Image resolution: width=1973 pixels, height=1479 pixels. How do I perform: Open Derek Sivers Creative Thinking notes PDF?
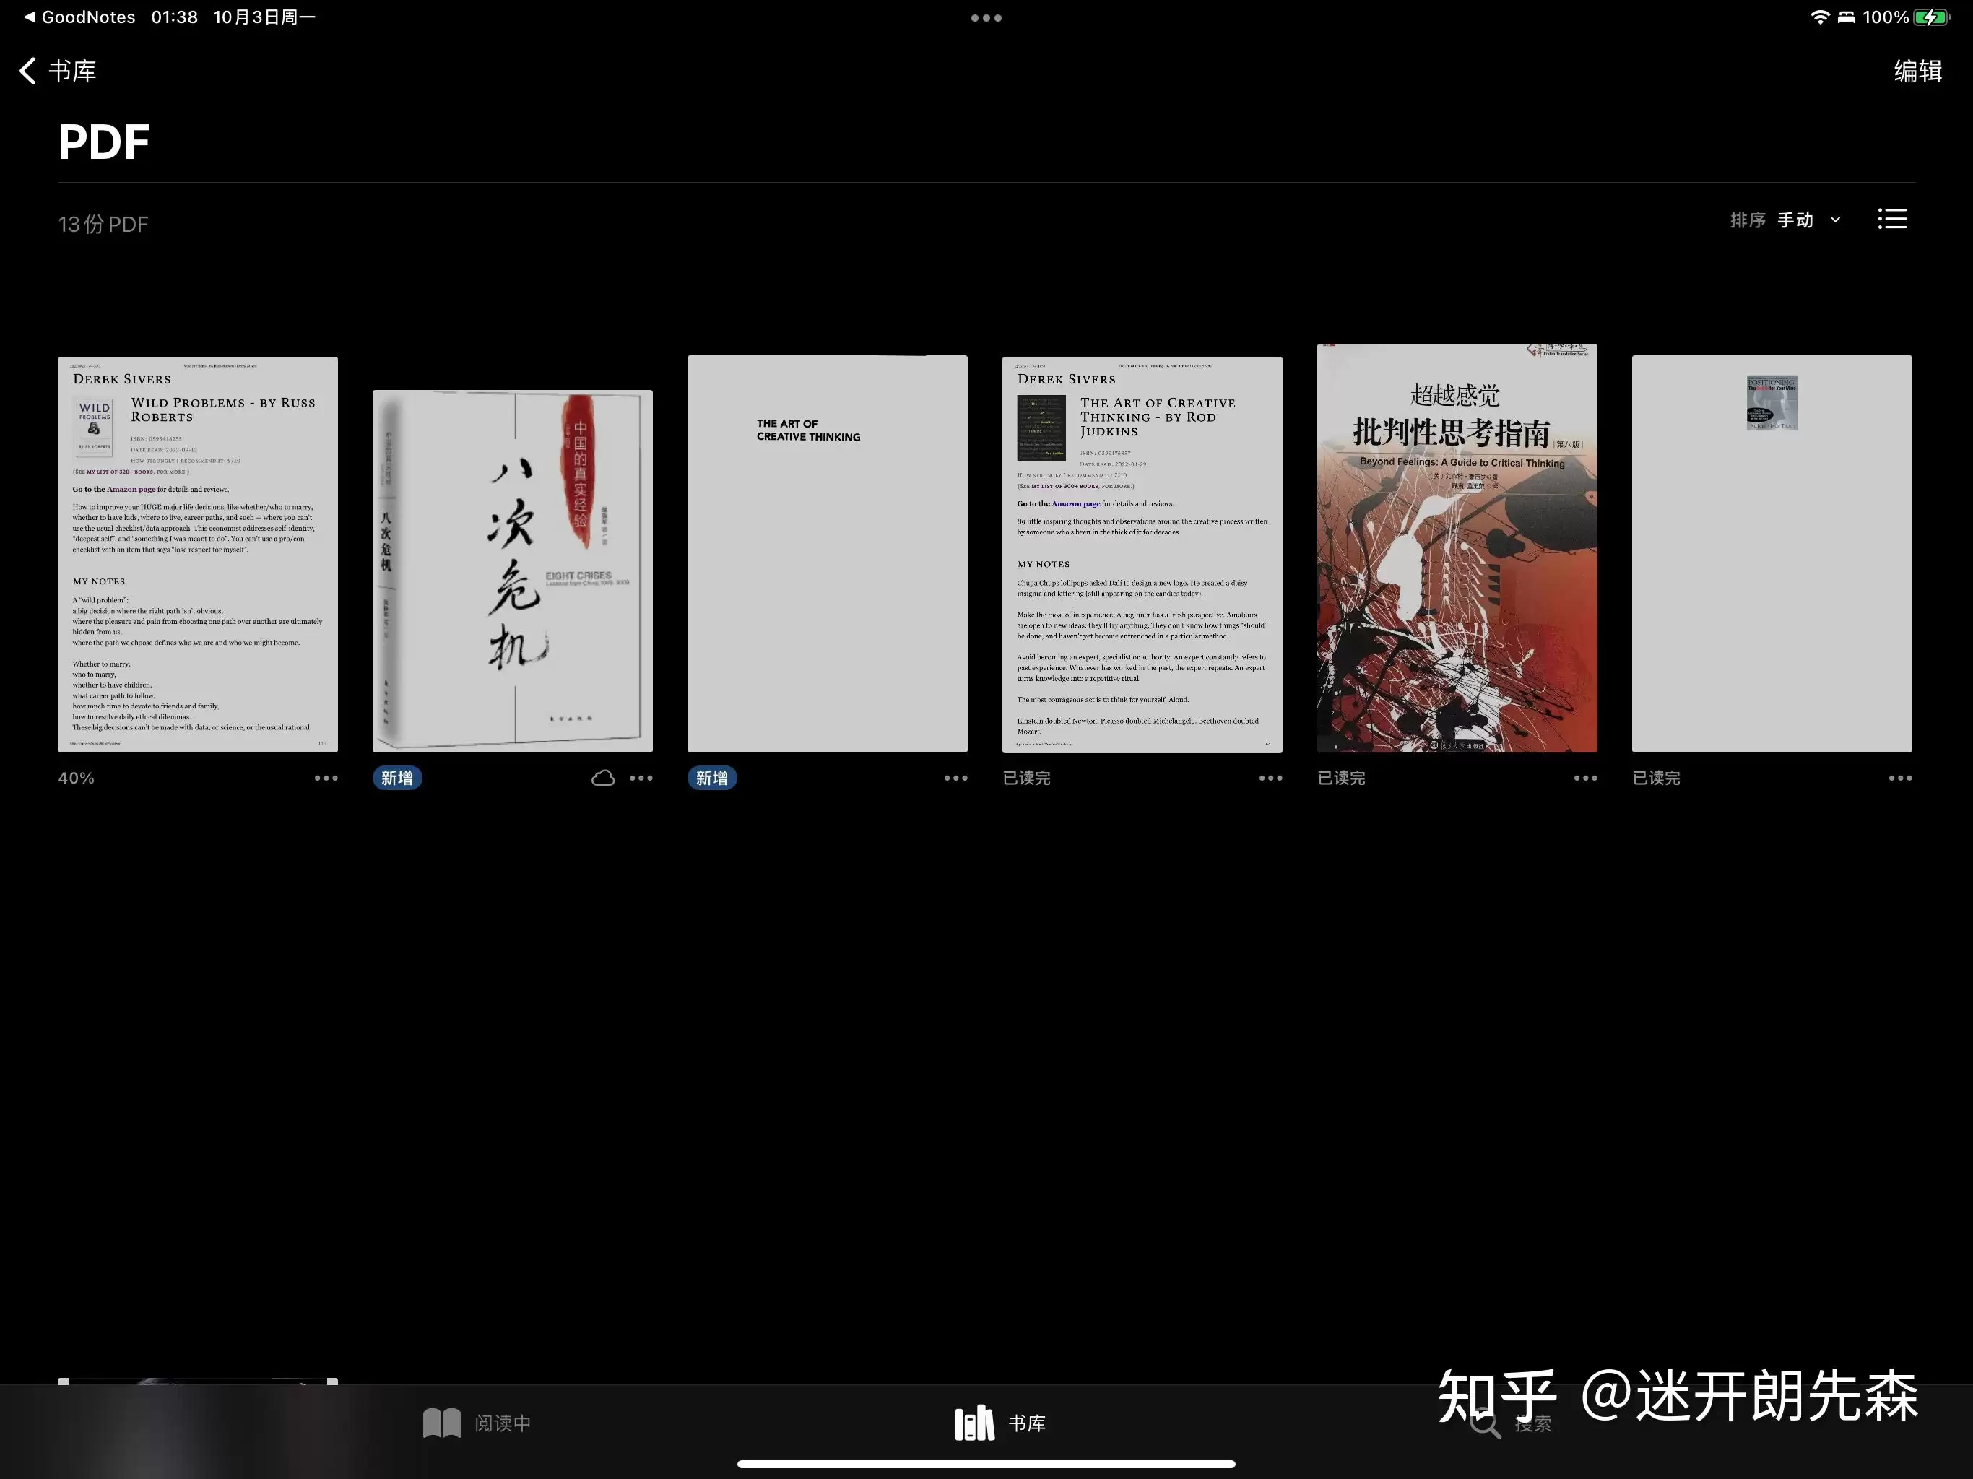(x=1142, y=554)
